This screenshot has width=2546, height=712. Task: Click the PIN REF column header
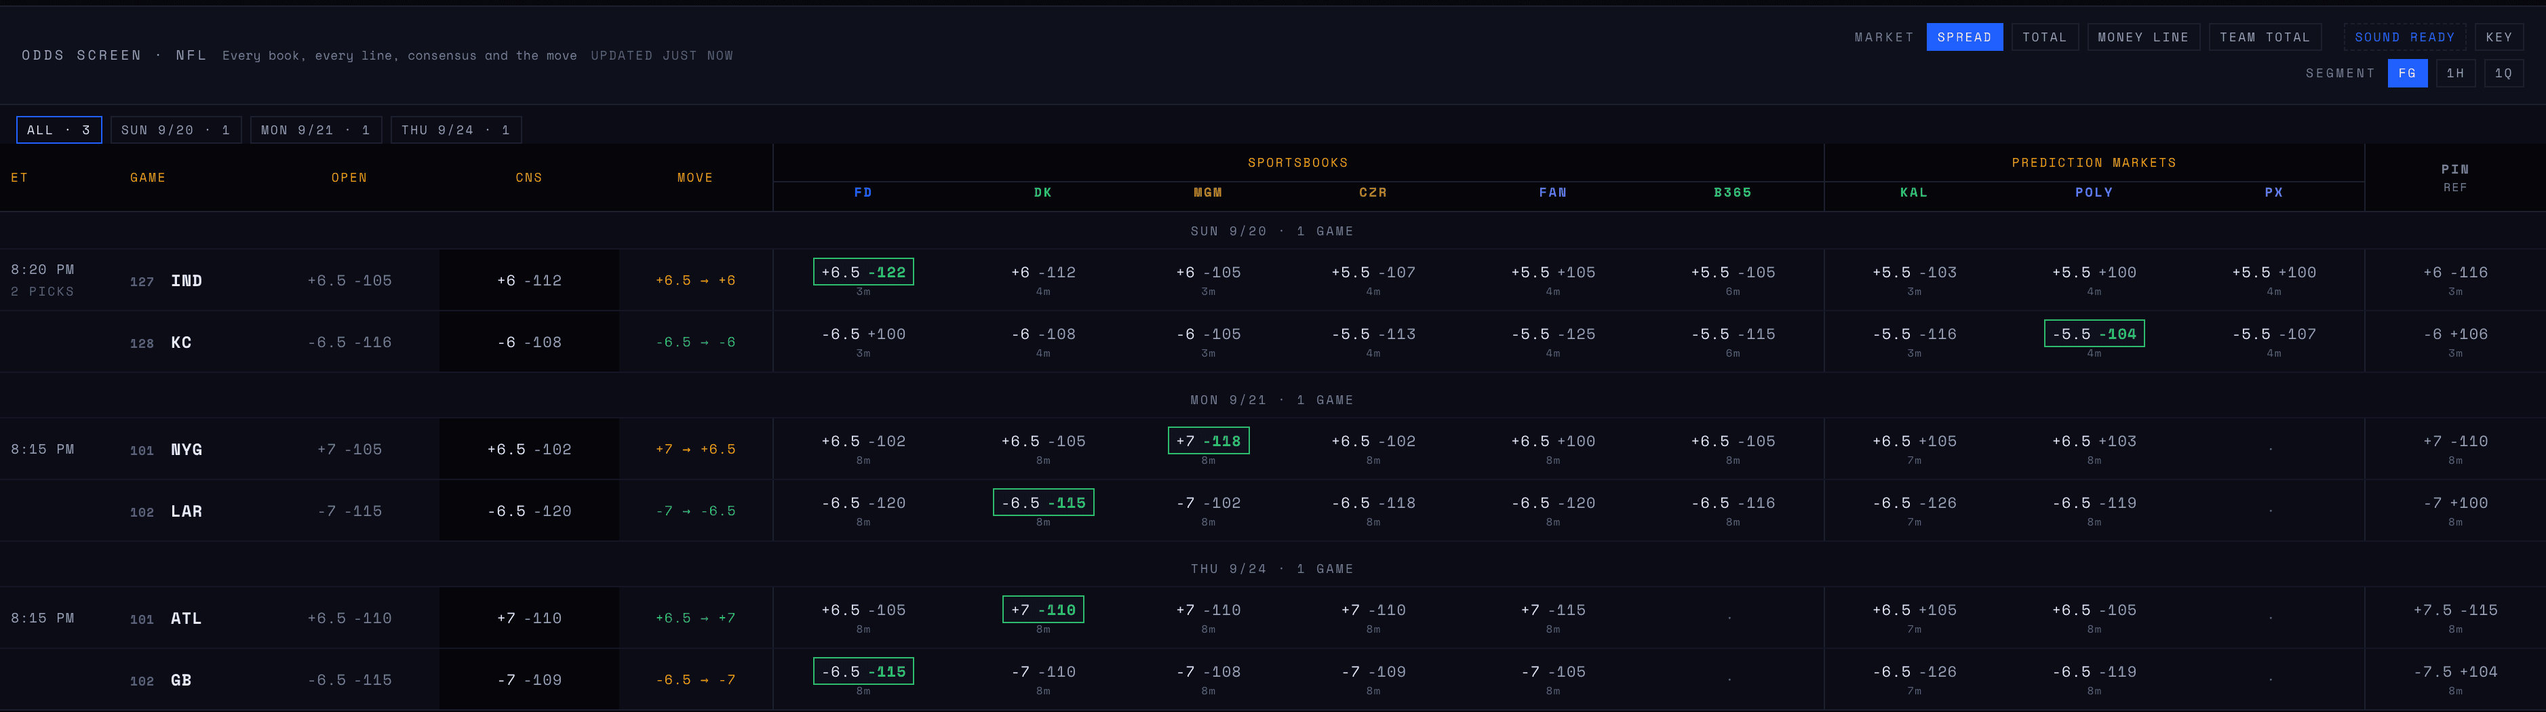(x=2455, y=178)
